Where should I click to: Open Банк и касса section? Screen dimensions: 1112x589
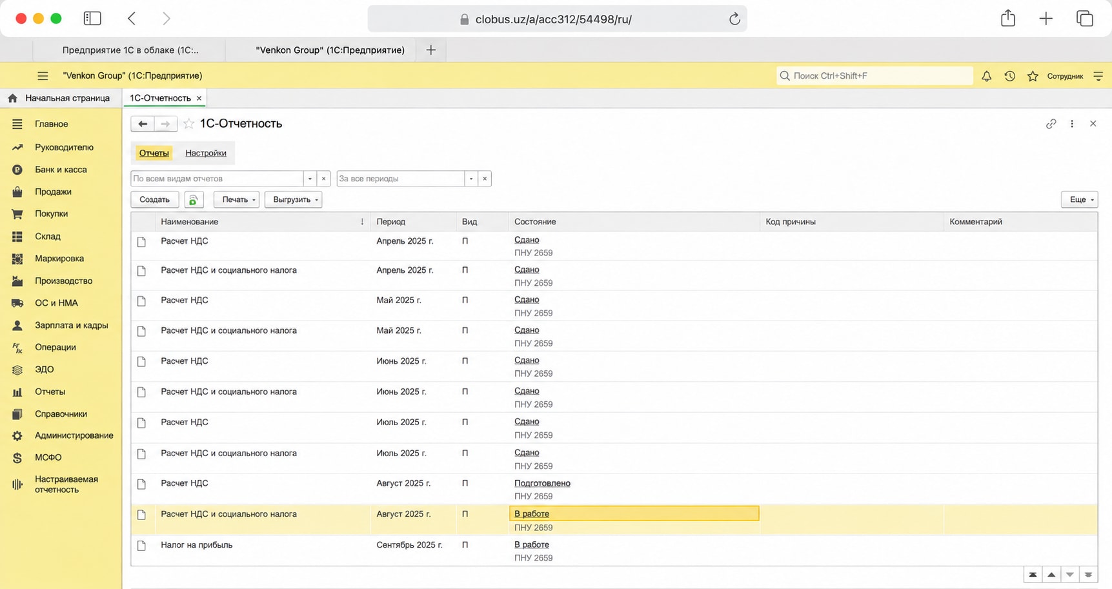(x=61, y=170)
